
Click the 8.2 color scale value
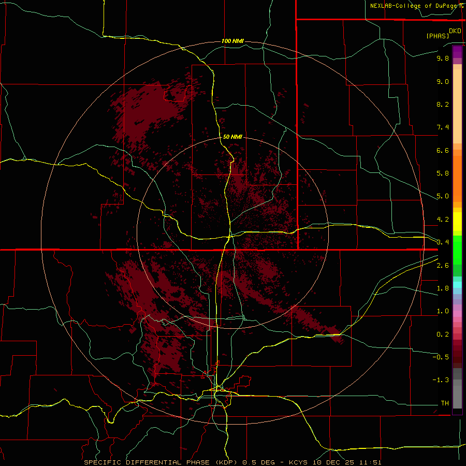click(443, 104)
